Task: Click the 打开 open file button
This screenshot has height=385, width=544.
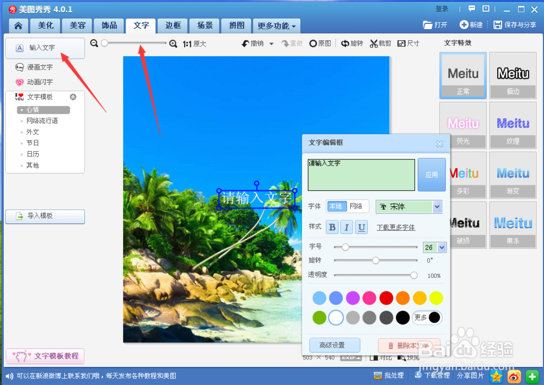Action: click(x=435, y=24)
